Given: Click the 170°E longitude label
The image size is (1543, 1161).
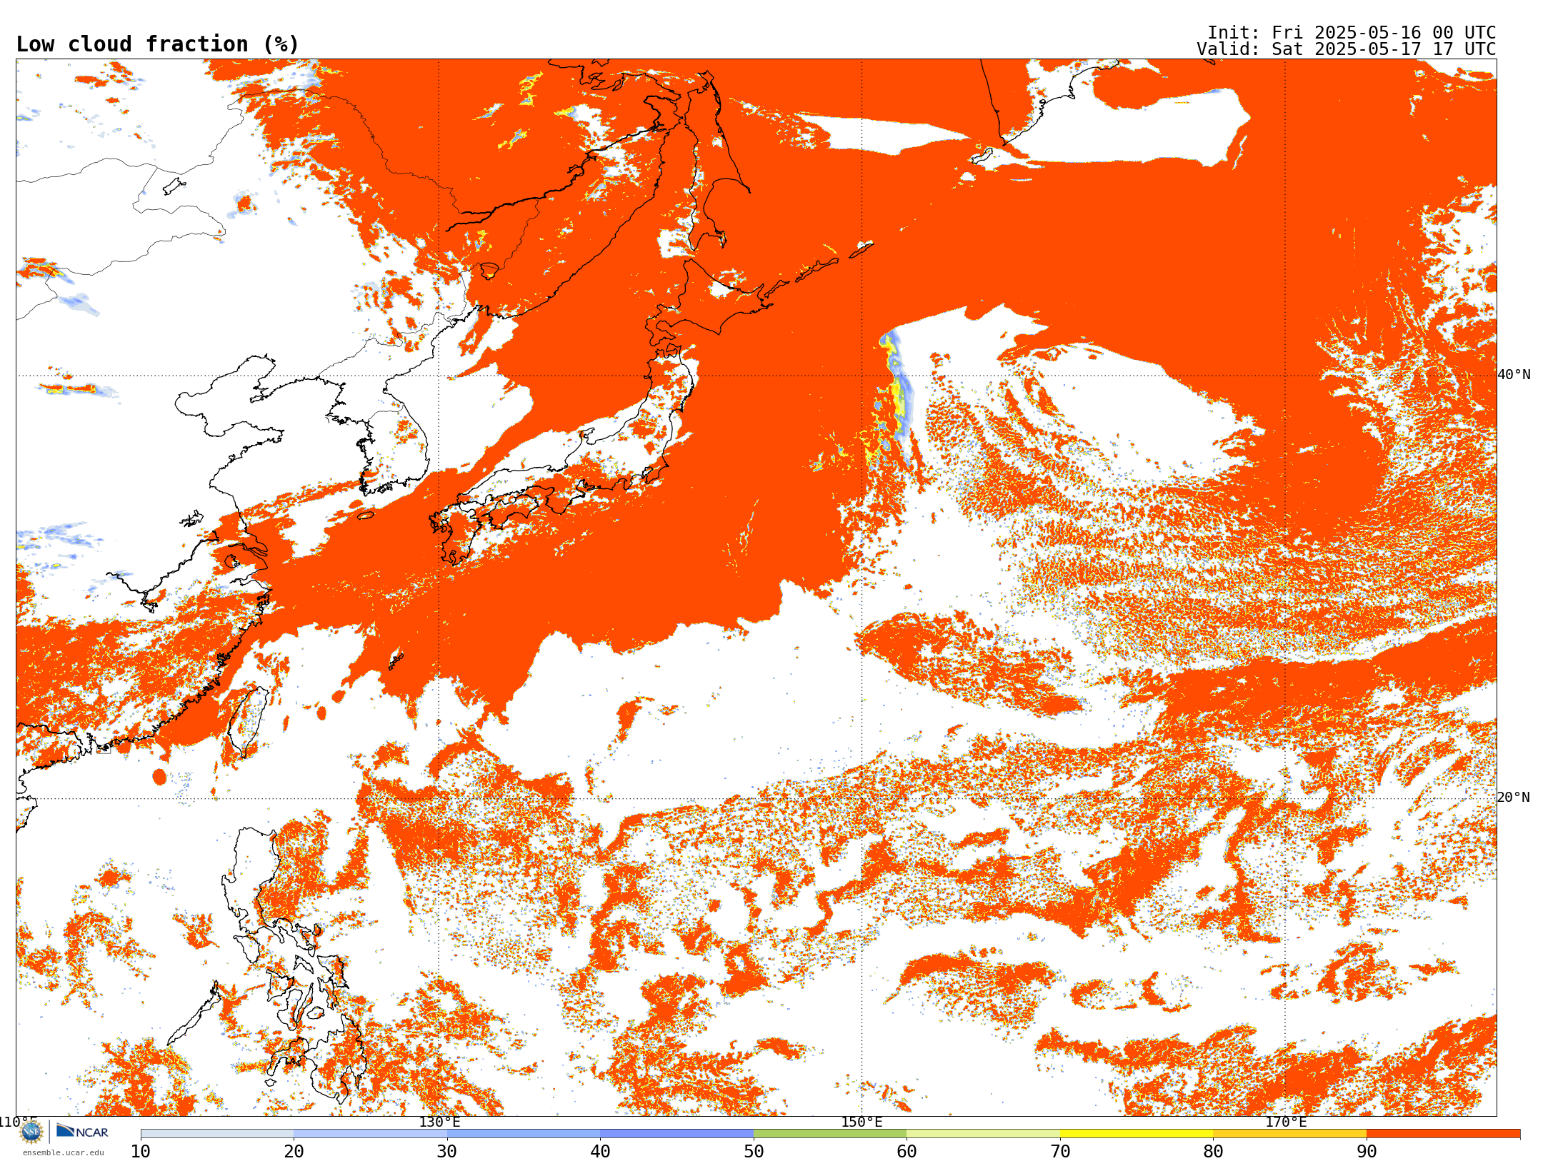Looking at the screenshot, I should tap(1285, 1122).
